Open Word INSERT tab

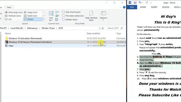(x=154, y=7)
